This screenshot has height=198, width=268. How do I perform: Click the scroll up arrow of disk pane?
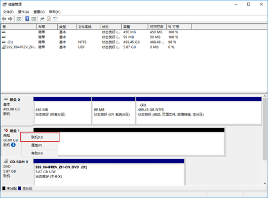pos(265,96)
